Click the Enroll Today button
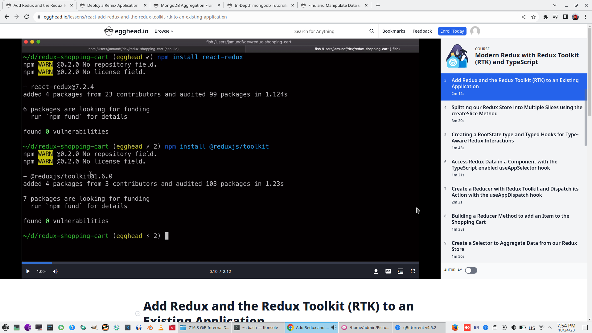The image size is (592, 333). tap(452, 31)
